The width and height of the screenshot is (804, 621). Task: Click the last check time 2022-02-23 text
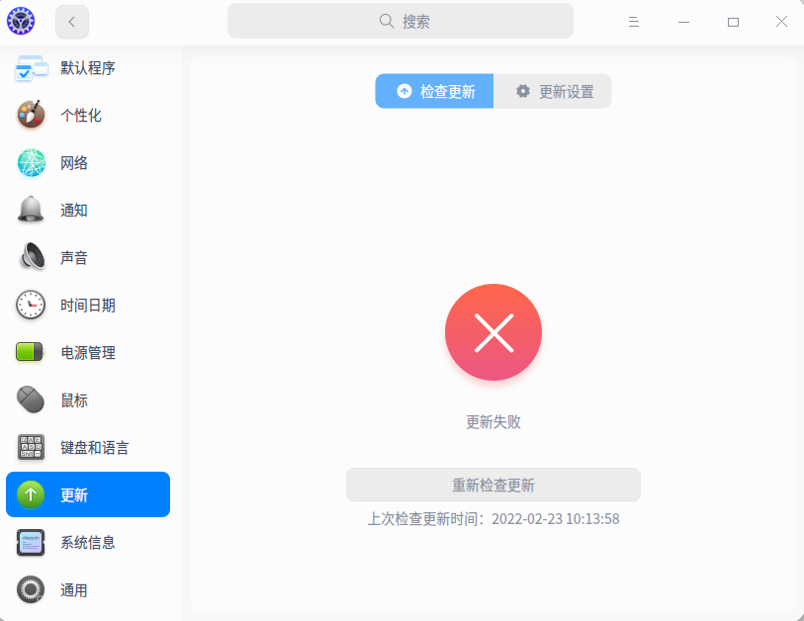pyautogui.click(x=493, y=519)
